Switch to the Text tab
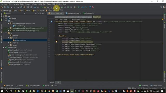This screenshot has width=166, height=93. click(x=58, y=82)
